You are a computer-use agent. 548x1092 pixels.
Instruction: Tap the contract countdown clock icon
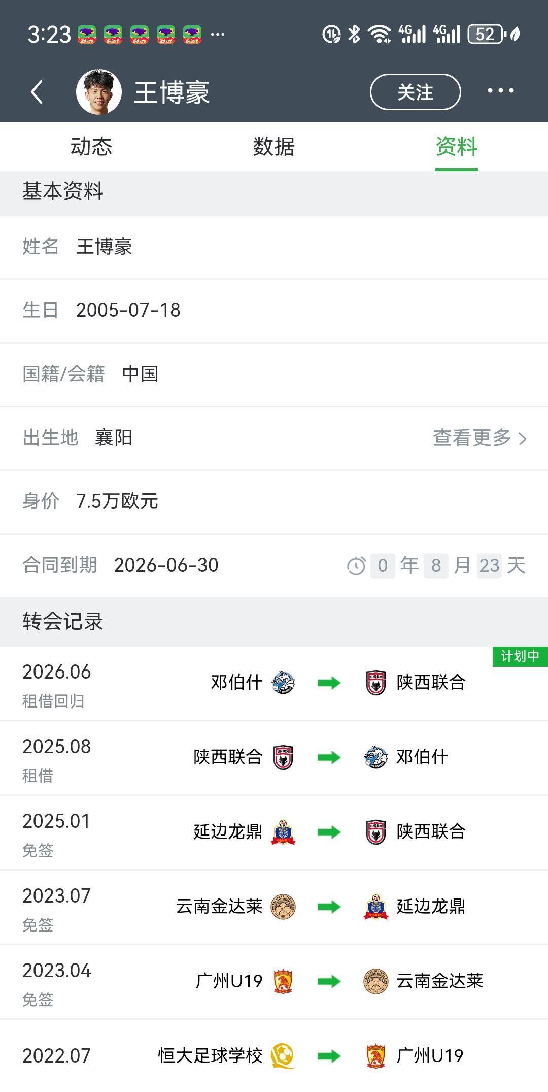[356, 566]
